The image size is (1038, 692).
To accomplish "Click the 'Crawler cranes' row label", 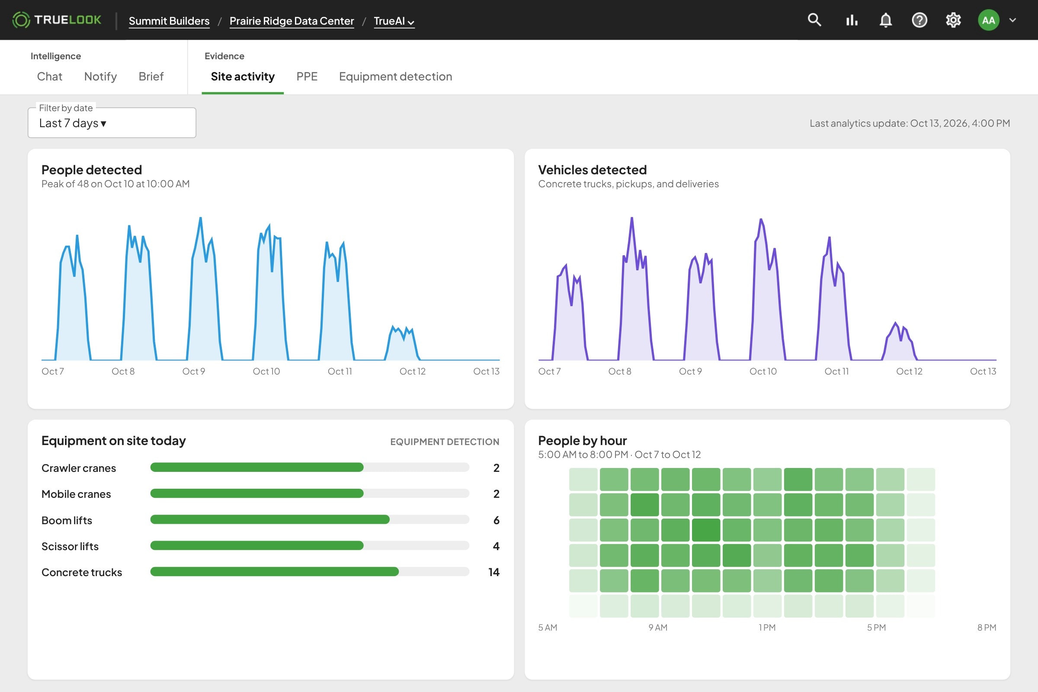I will [79, 468].
